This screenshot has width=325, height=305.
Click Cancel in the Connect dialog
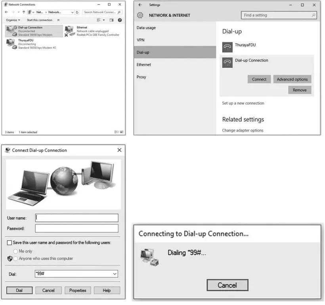point(48,290)
